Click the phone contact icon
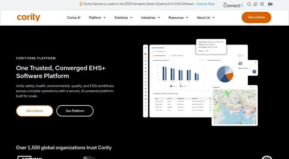 (262, 4)
